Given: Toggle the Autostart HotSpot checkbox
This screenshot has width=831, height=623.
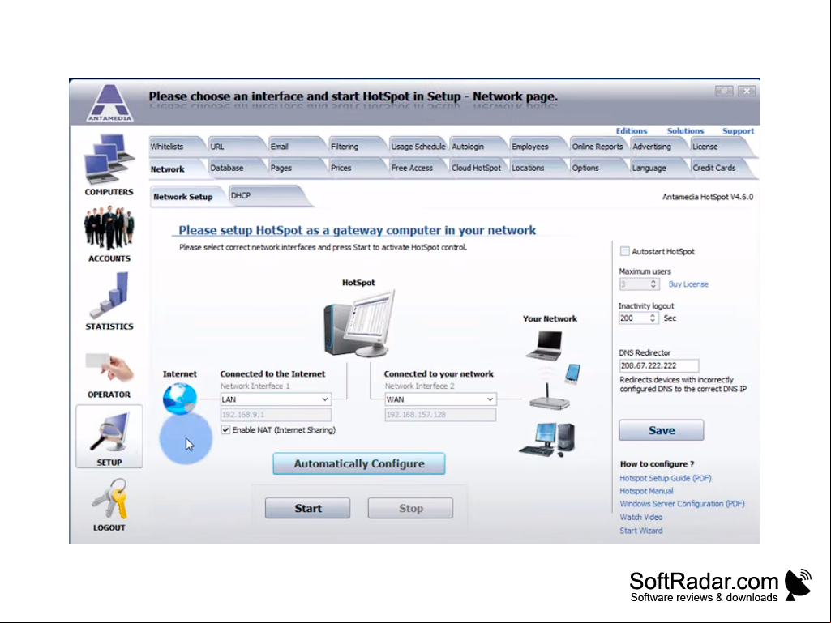Looking at the screenshot, I should pyautogui.click(x=625, y=251).
